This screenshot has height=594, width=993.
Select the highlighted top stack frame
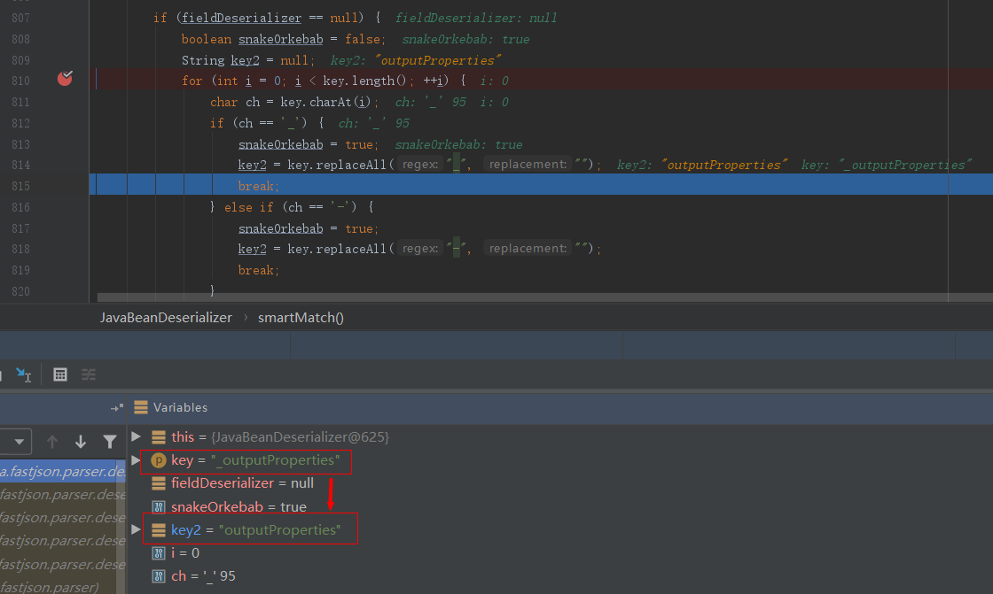(x=62, y=472)
